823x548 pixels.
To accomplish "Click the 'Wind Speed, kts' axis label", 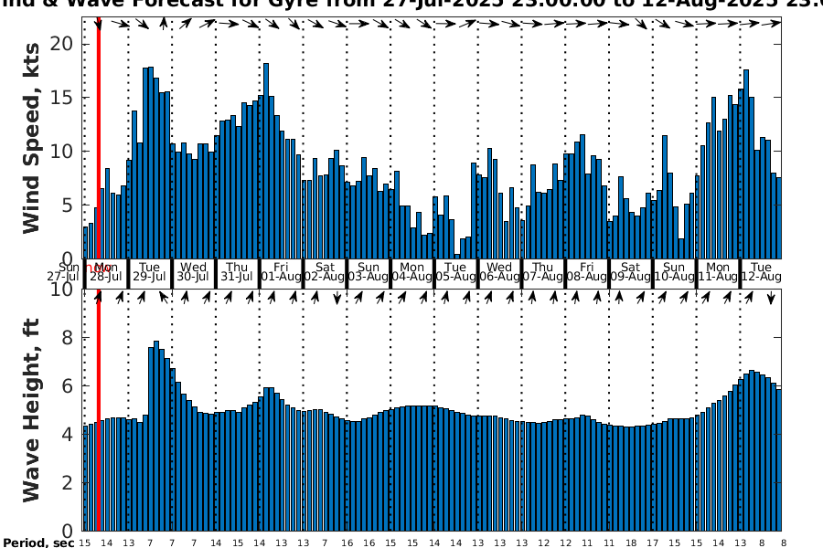I will coord(31,139).
